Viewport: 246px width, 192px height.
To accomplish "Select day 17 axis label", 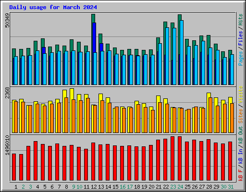I will click(x=130, y=187).
